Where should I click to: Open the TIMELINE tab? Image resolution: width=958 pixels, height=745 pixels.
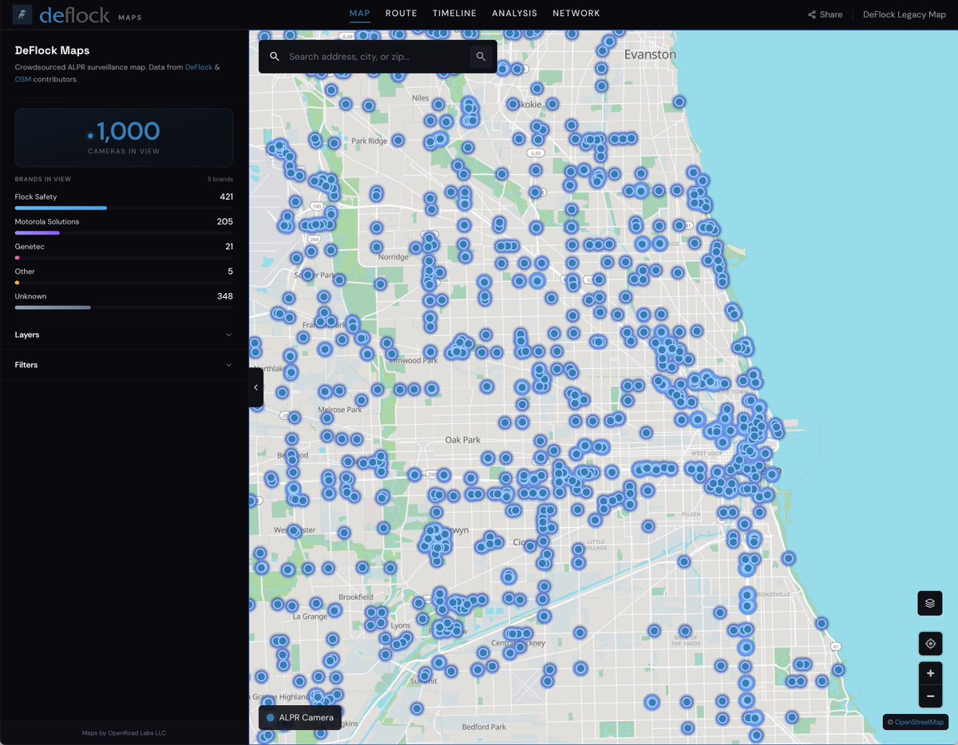click(454, 14)
